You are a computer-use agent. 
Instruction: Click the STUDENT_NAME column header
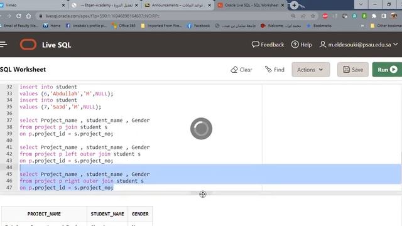click(107, 213)
